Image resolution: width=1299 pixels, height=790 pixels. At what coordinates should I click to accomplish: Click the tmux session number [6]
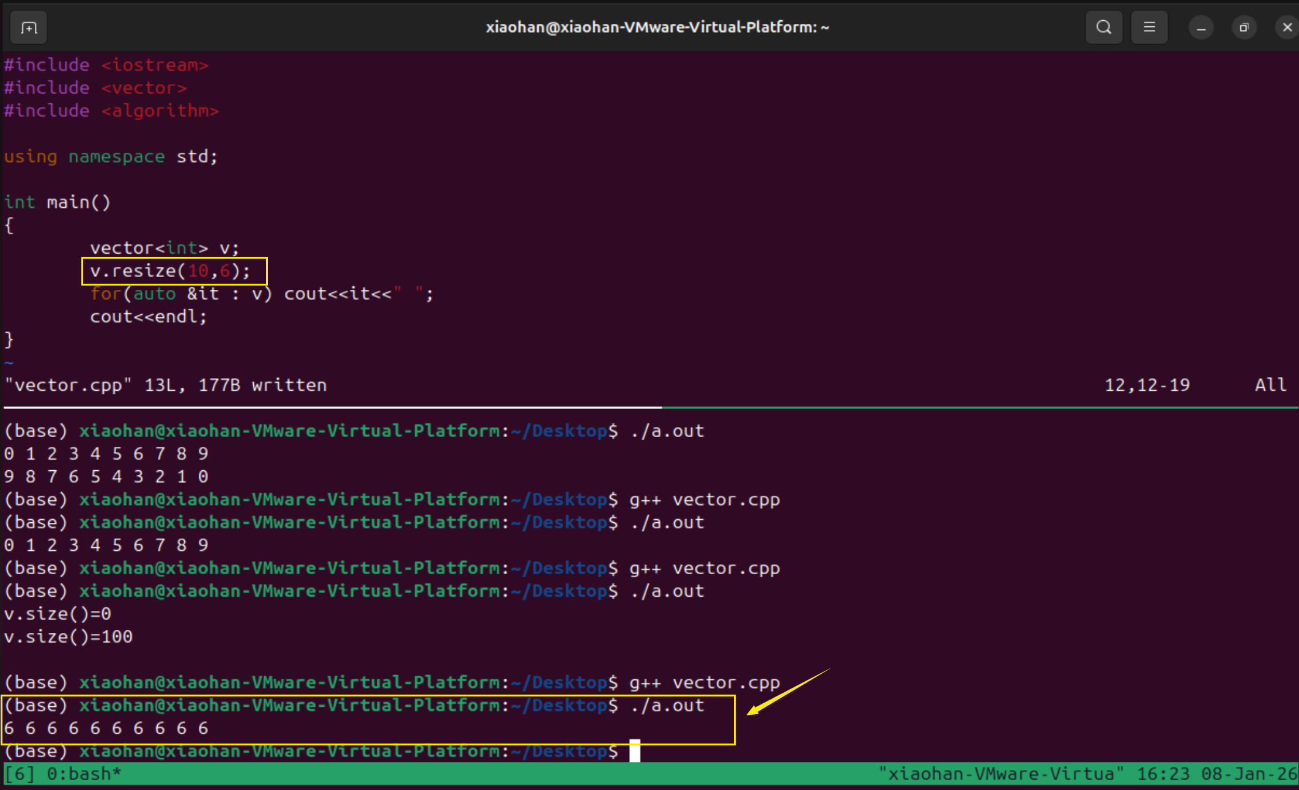pos(20,774)
